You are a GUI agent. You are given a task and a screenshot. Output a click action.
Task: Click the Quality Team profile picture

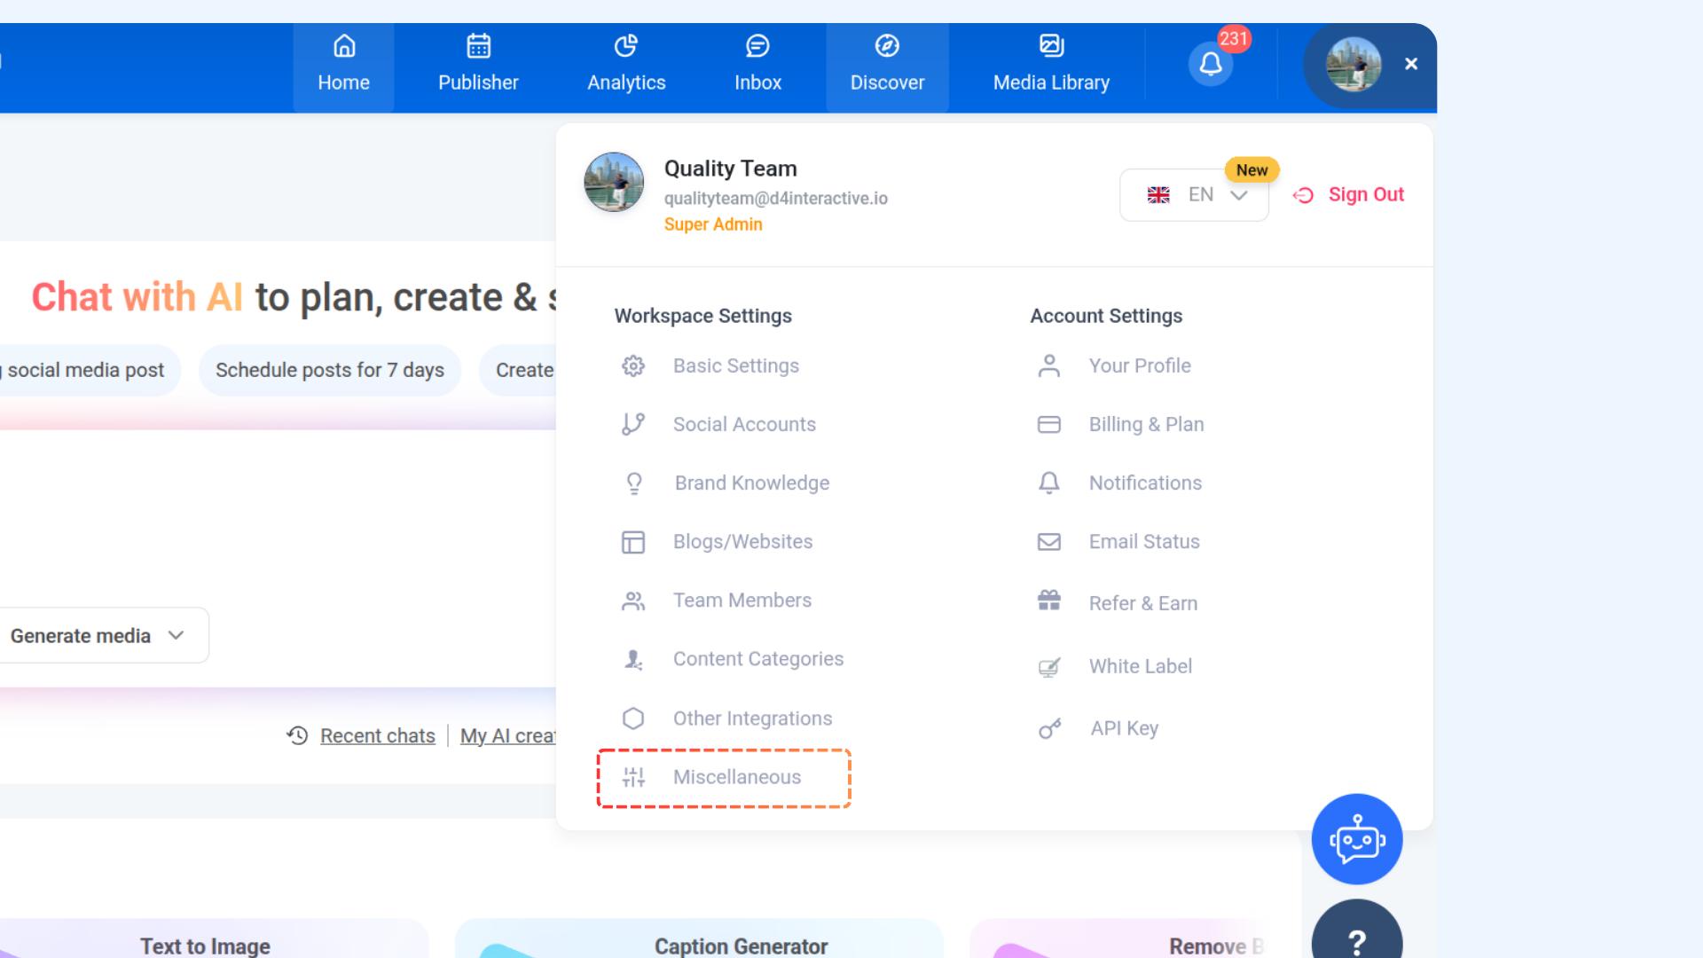(614, 182)
